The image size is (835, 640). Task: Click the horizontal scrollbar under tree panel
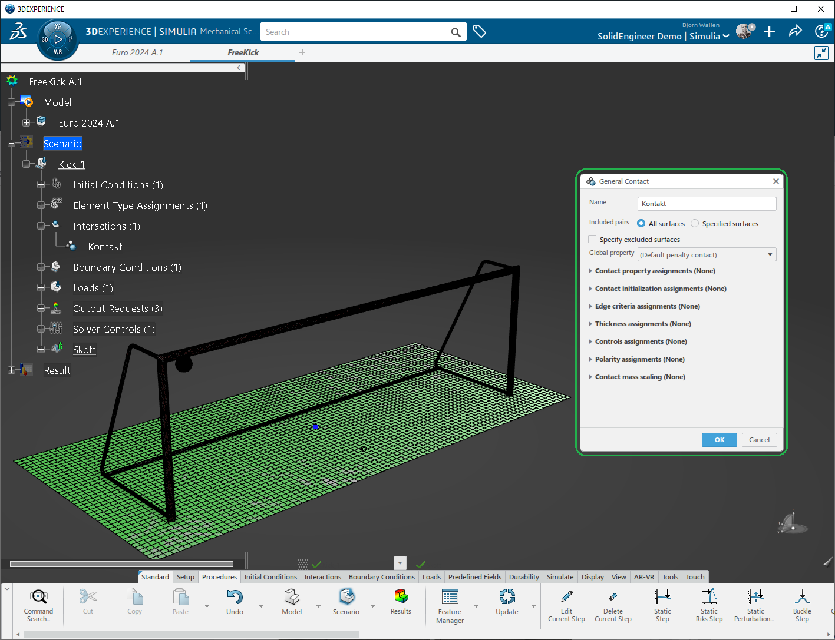[121, 564]
